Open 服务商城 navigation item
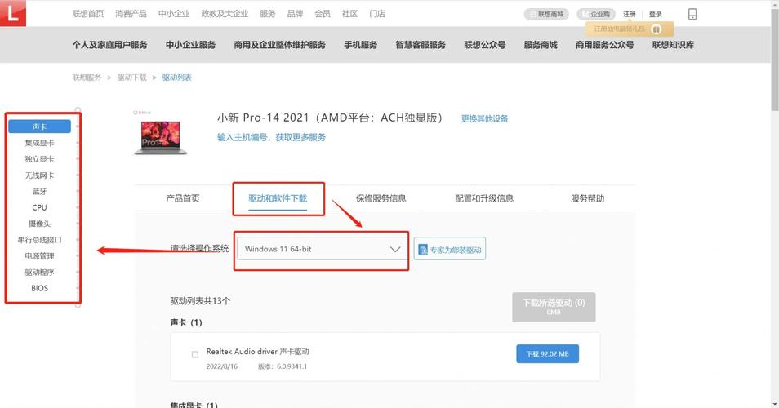 tap(541, 45)
